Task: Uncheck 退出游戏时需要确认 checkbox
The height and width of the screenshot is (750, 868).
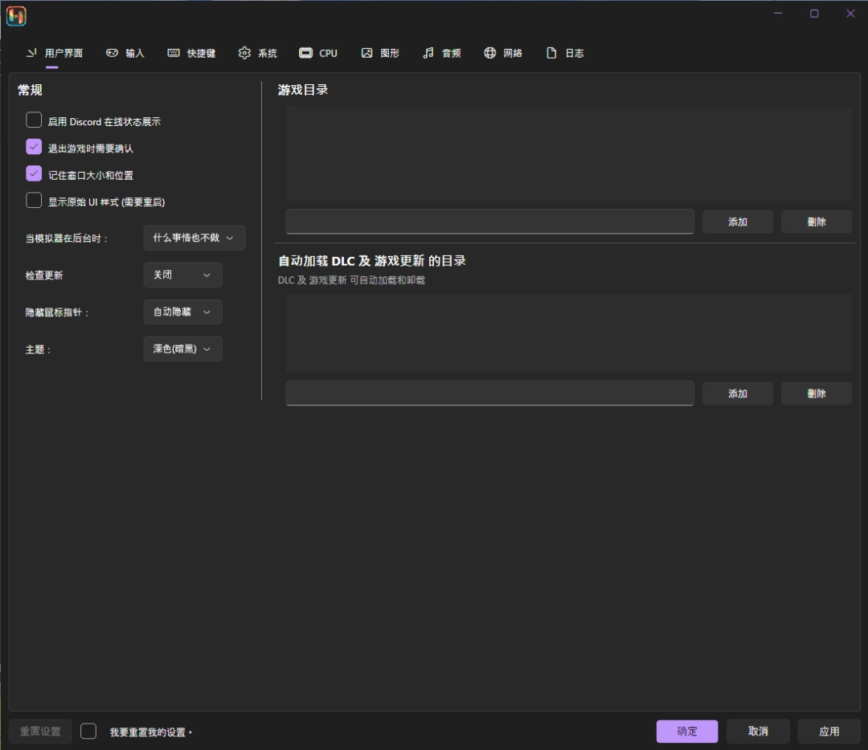Action: pyautogui.click(x=34, y=147)
